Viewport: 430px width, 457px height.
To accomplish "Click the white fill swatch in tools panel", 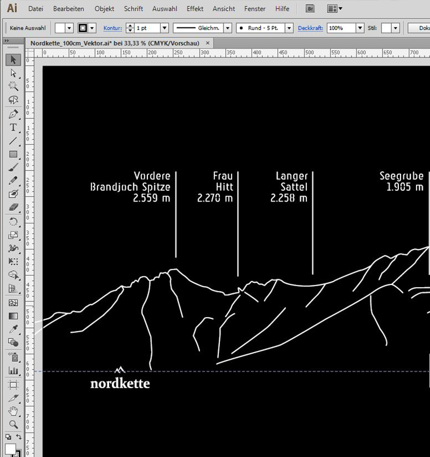I will coord(10,449).
